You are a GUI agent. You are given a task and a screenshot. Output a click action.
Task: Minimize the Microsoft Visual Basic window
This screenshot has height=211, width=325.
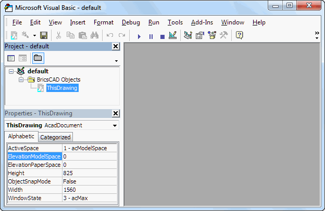pos(276,6)
